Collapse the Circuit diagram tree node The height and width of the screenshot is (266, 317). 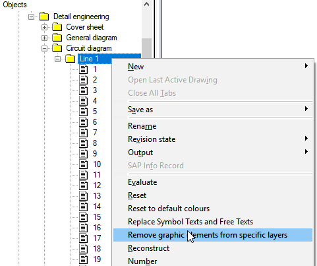tap(44, 48)
